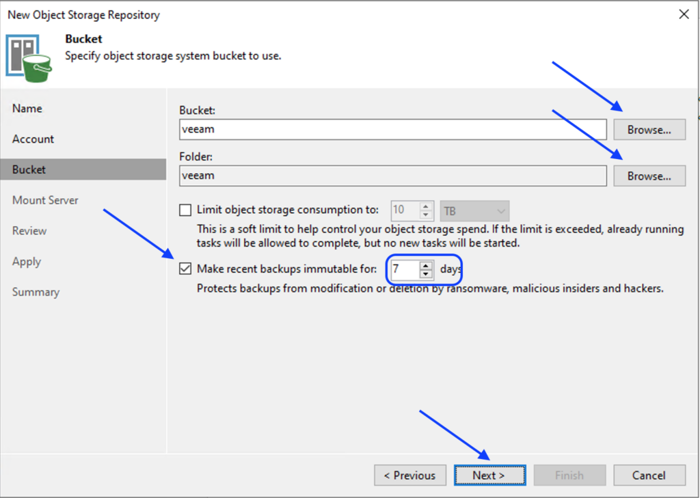Select the immutable days number field
Image resolution: width=700 pixels, height=498 pixels.
click(404, 269)
